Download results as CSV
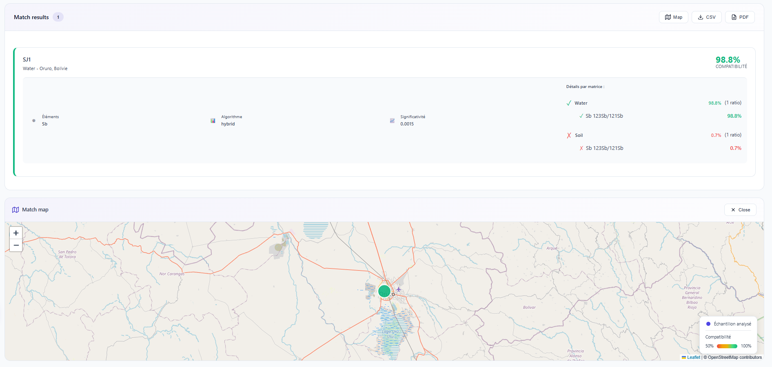 click(706, 17)
